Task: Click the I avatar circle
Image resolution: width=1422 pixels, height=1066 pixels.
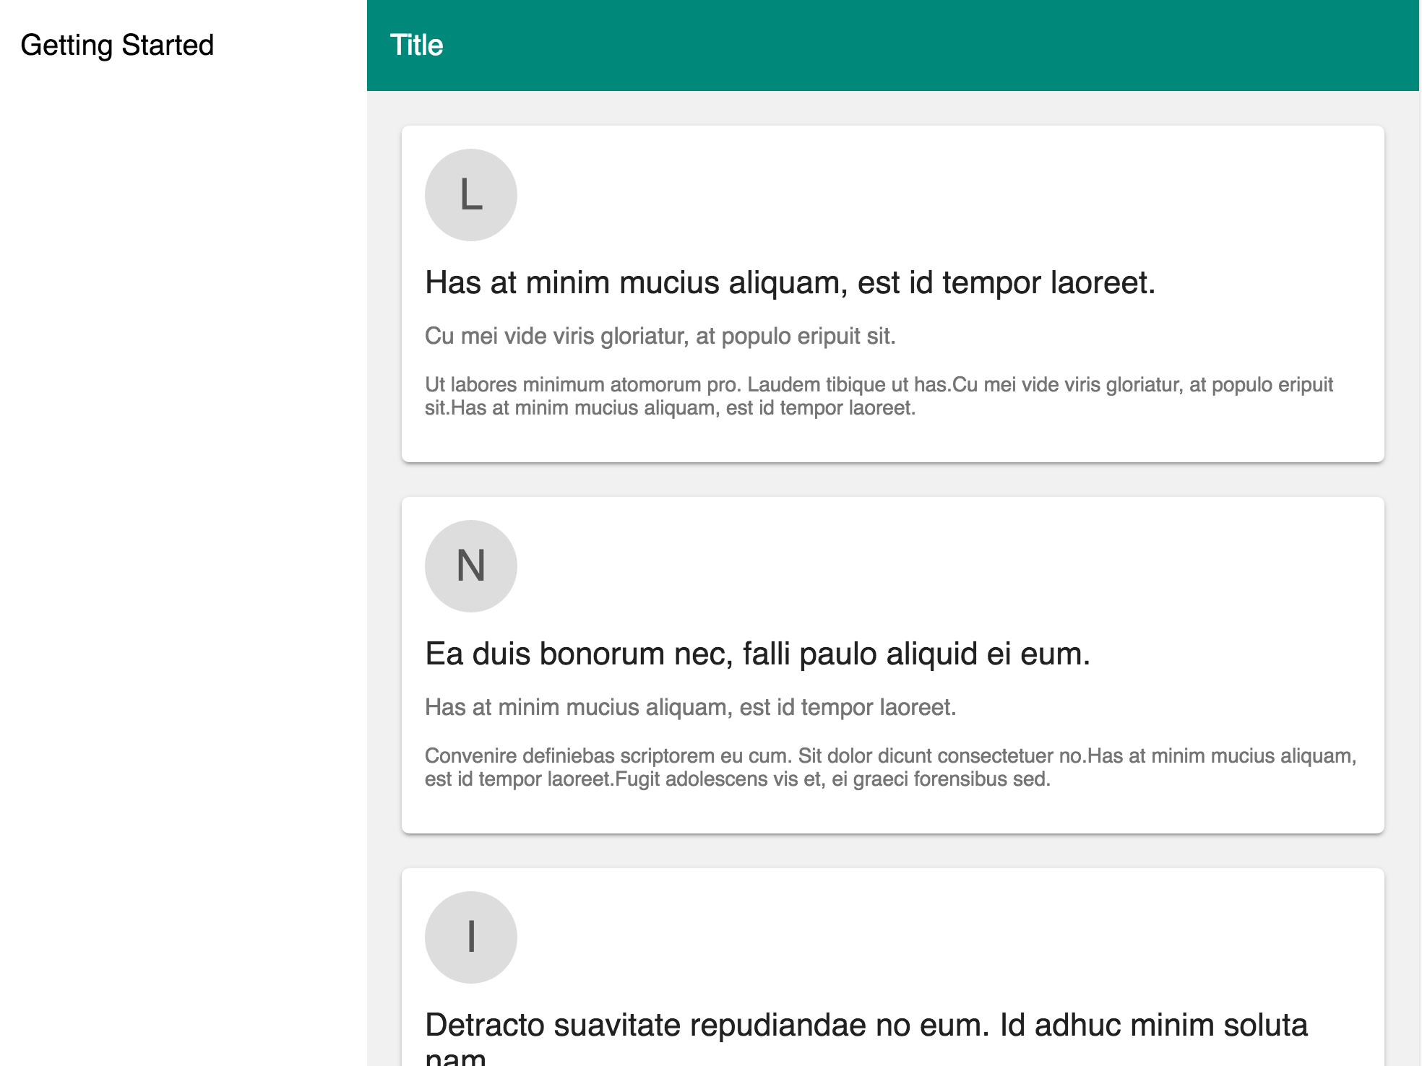Action: (x=470, y=937)
